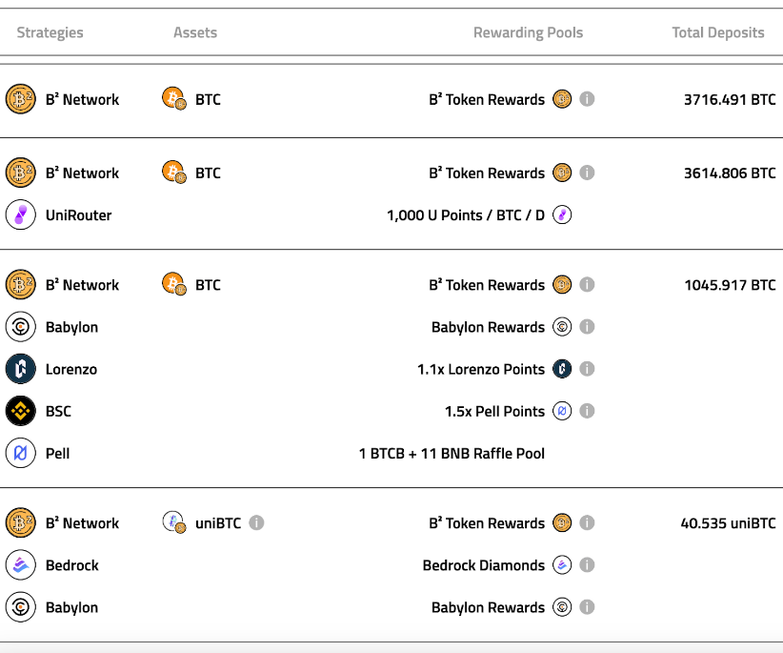
Task: Open info icon beside Bedrock Diamonds
Action: [x=587, y=565]
